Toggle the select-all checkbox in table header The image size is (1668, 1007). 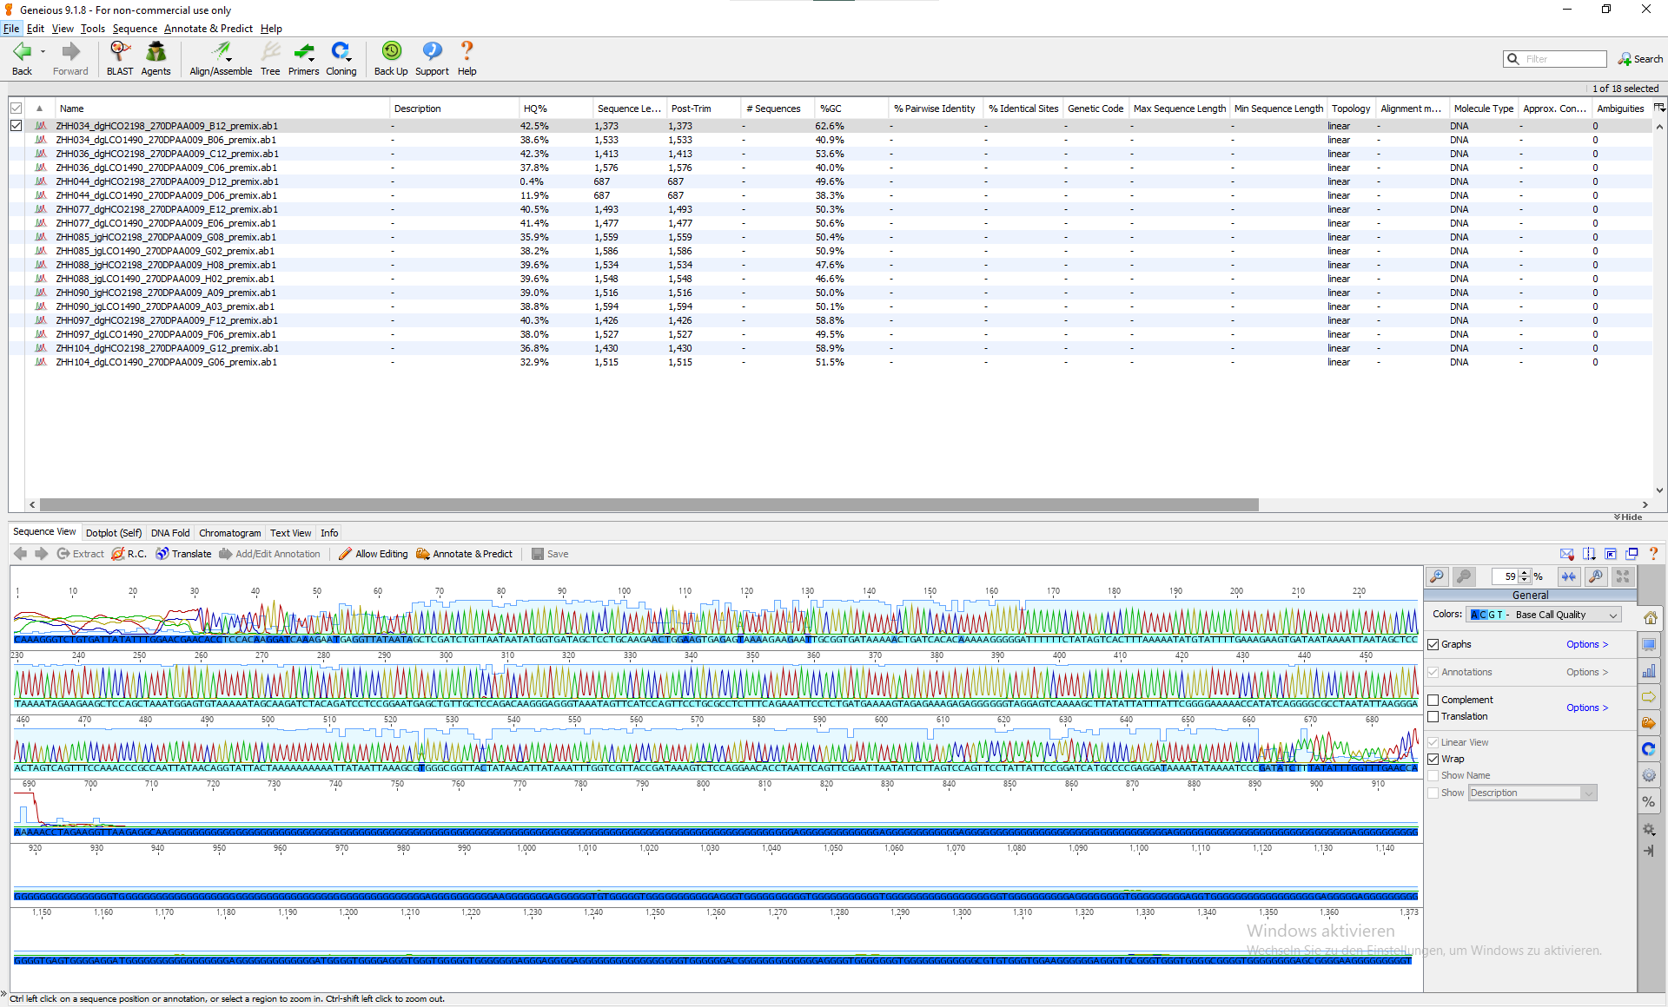click(16, 109)
